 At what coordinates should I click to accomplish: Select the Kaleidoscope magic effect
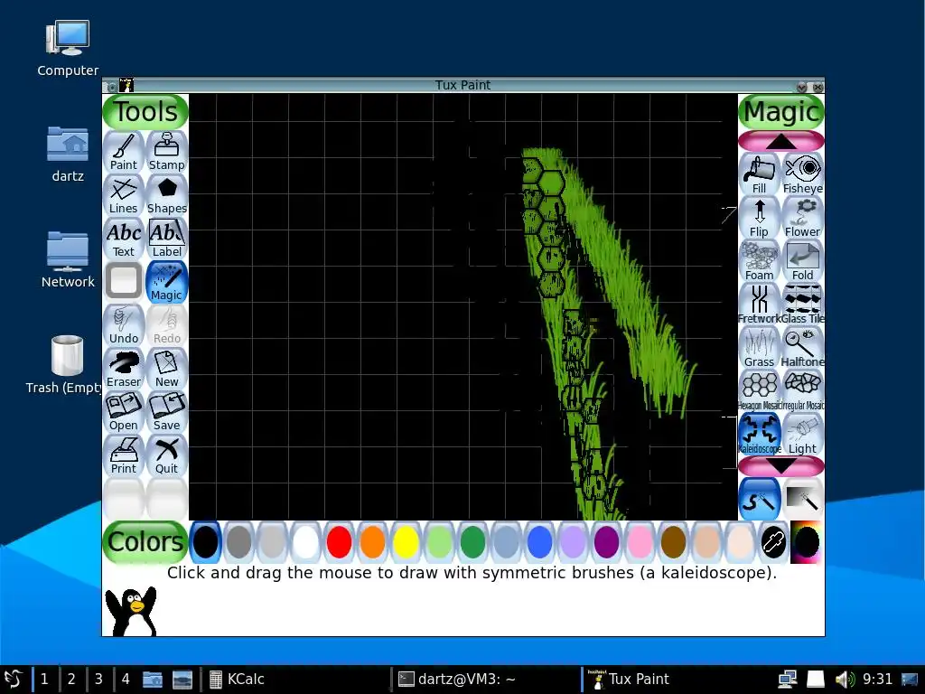pos(759,435)
